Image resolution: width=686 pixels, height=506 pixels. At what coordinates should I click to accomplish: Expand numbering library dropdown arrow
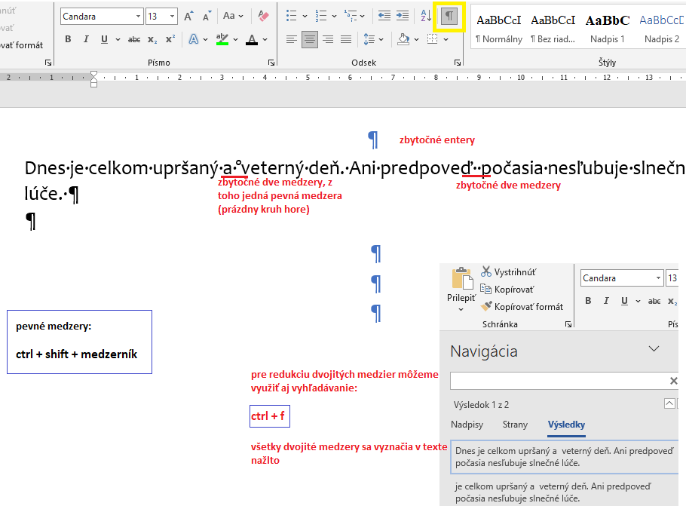click(x=334, y=16)
